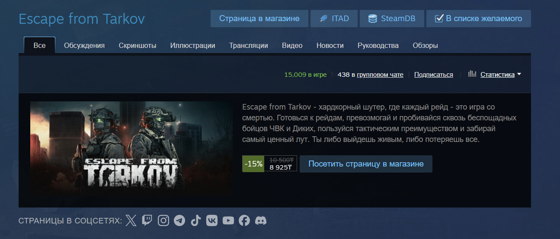This screenshot has height=239, width=560.
Task: Click 'Посетить страницу в магазине' button
Action: tap(366, 164)
